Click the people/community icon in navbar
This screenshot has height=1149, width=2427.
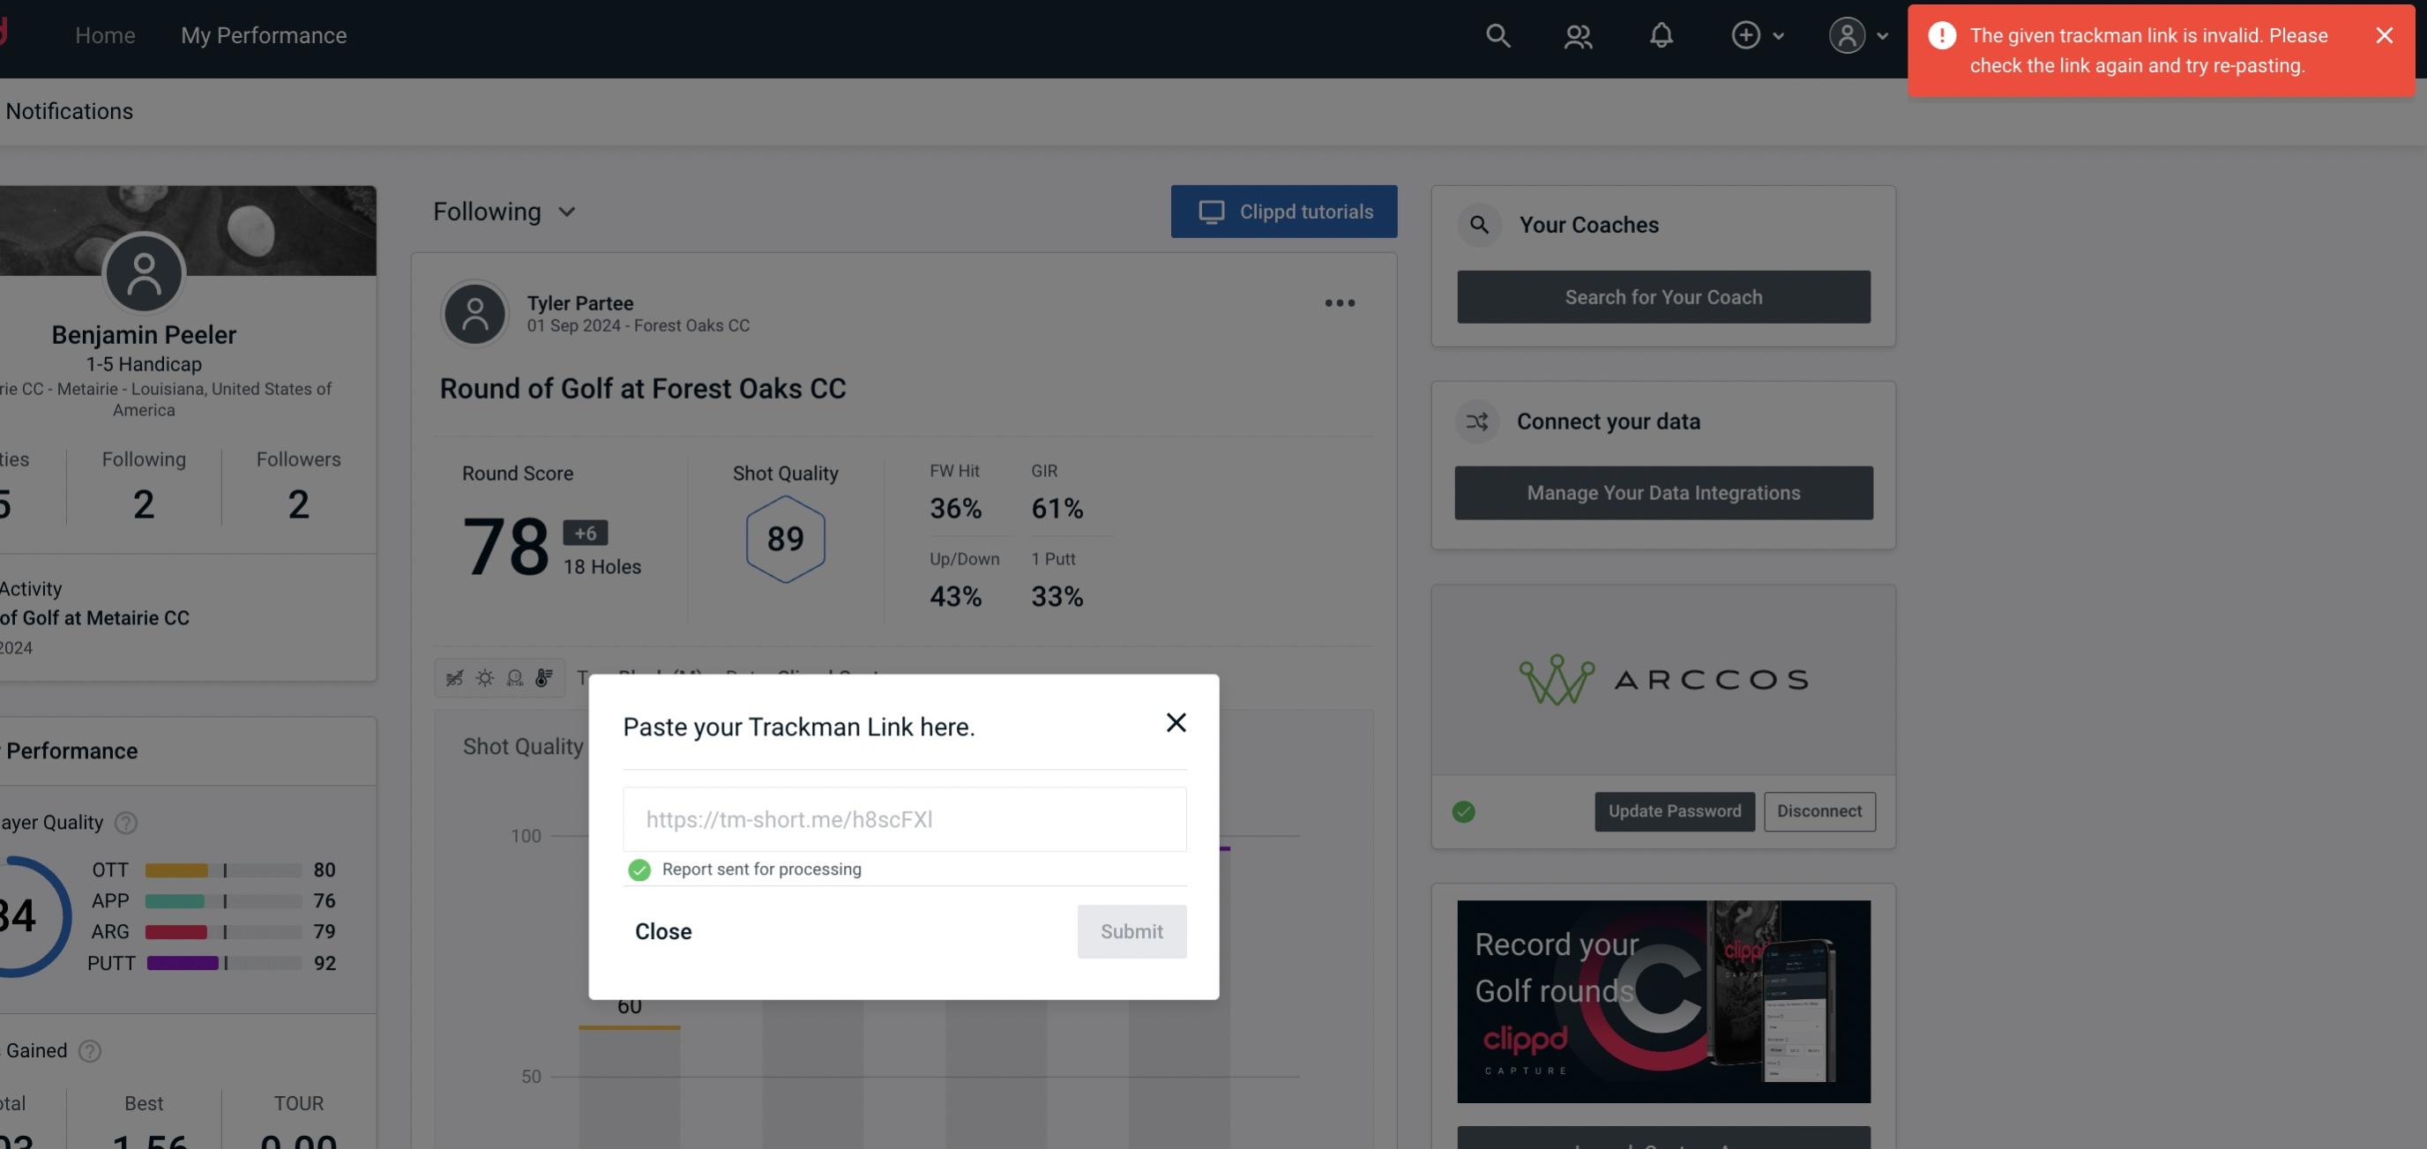(1576, 34)
